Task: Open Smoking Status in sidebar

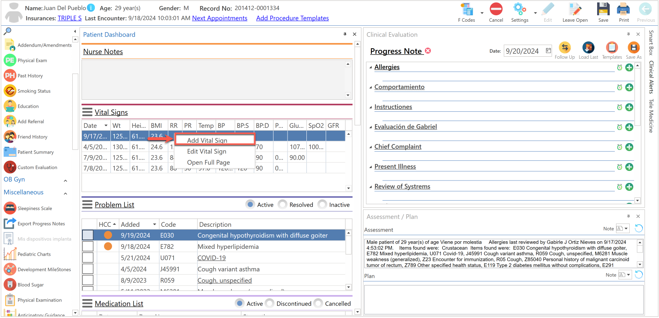Action: point(27,91)
